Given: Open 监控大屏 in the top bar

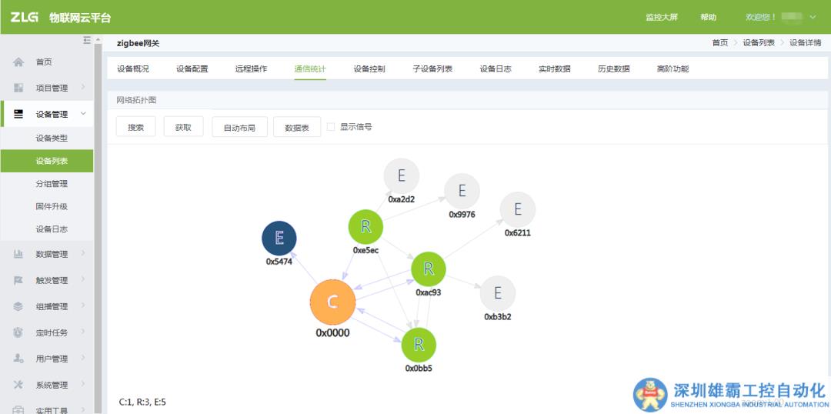Looking at the screenshot, I should click(662, 17).
